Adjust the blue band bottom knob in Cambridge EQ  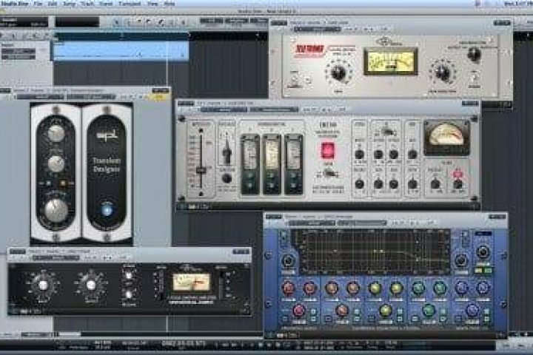coord(472,310)
